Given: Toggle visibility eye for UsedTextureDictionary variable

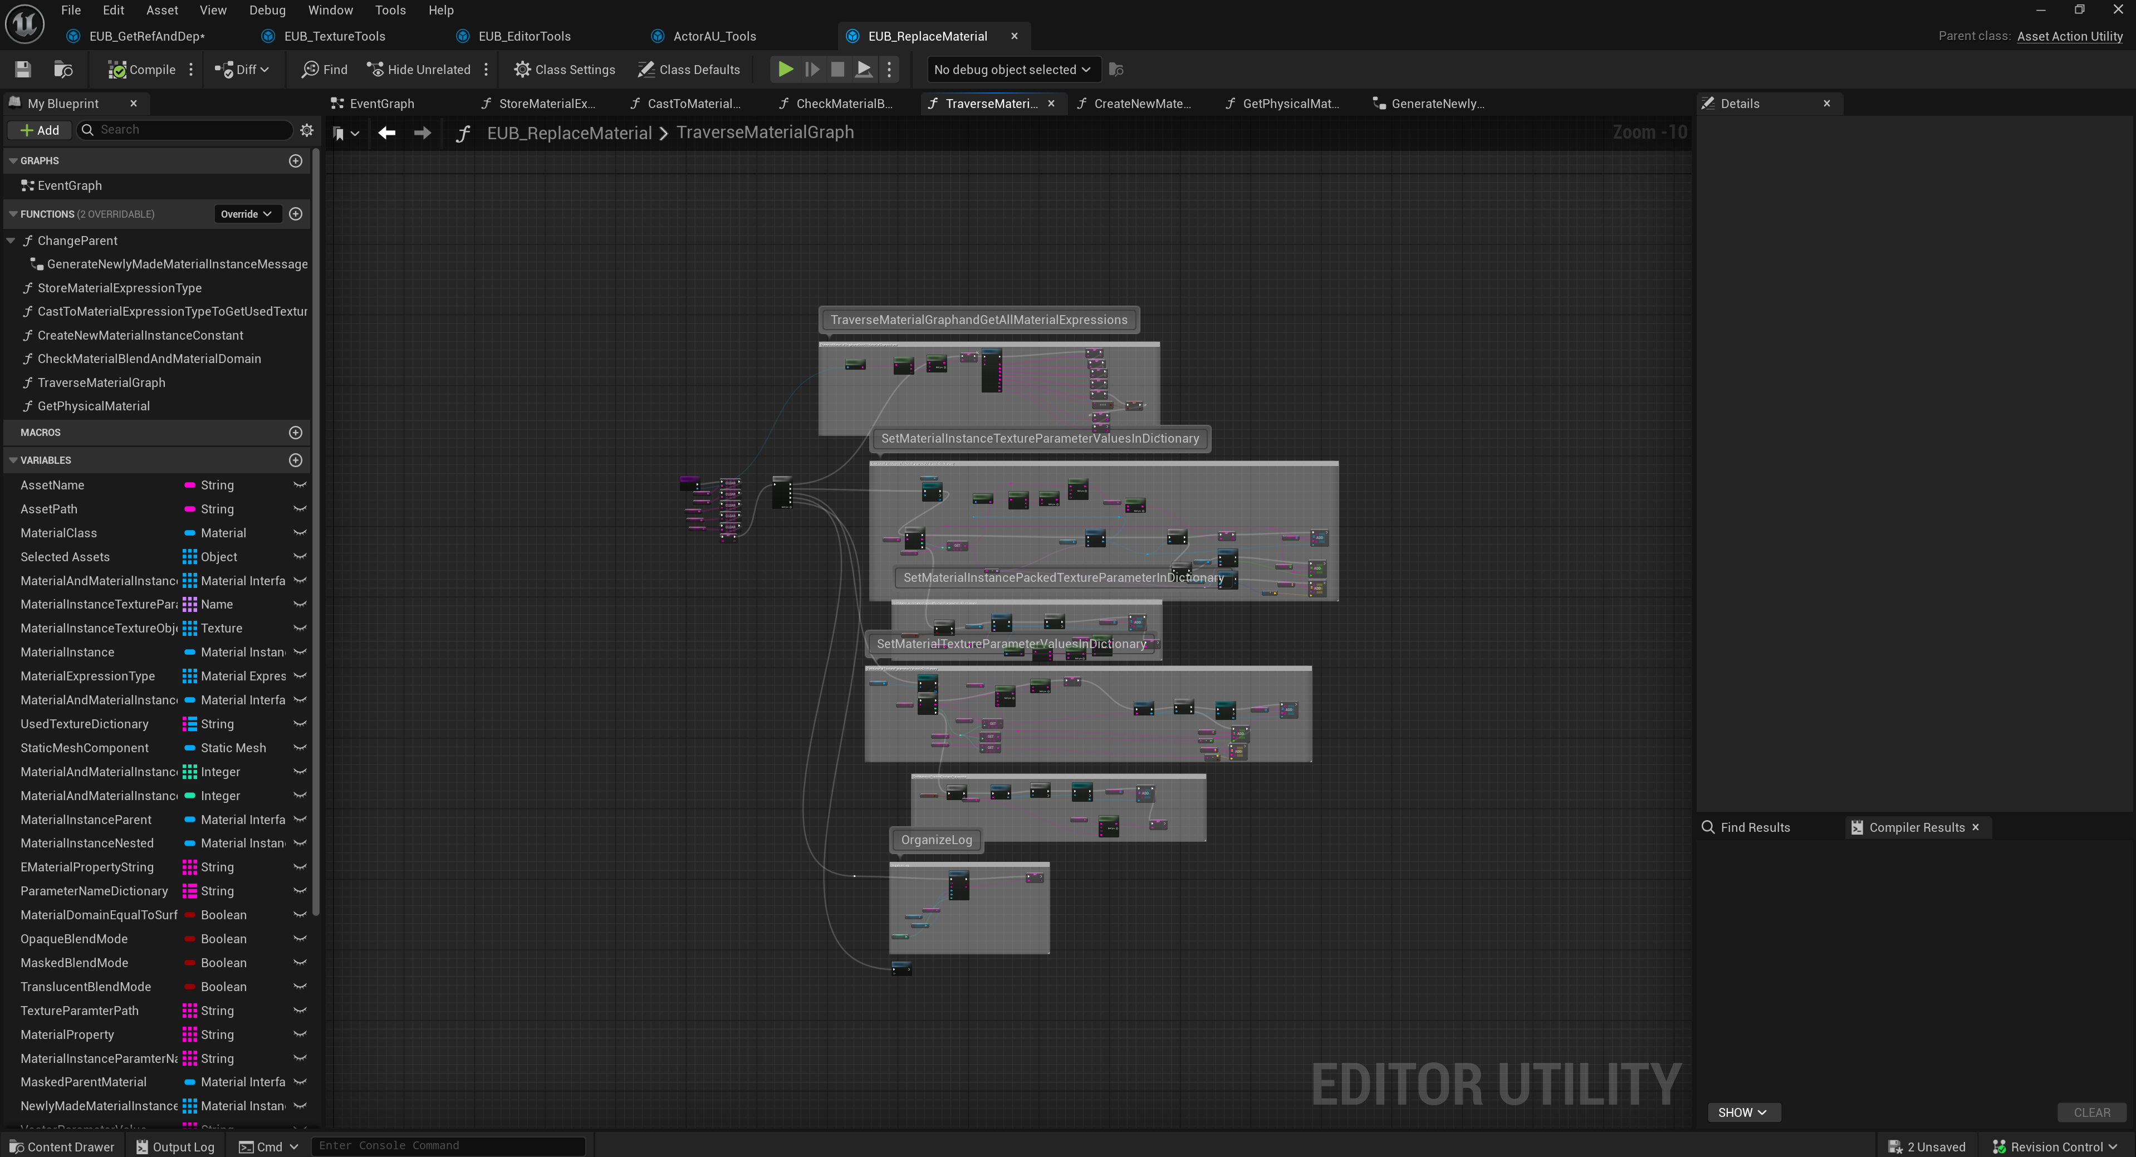Looking at the screenshot, I should coord(300,724).
